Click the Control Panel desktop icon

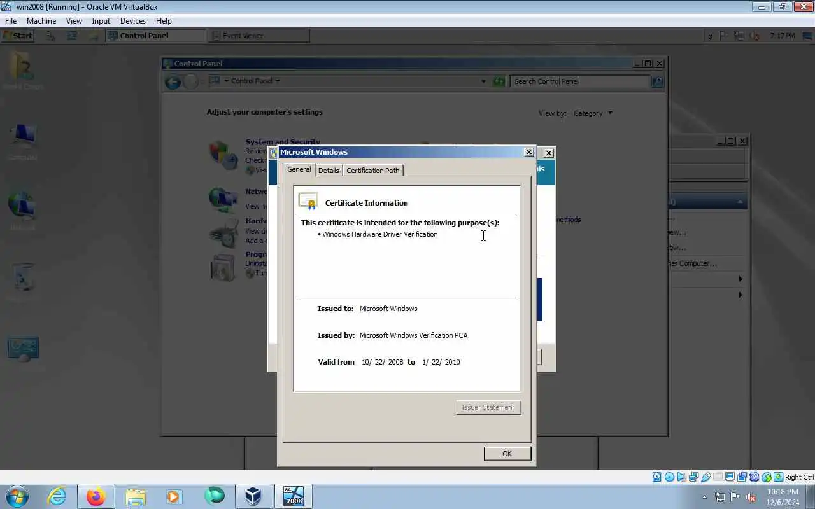[23, 349]
